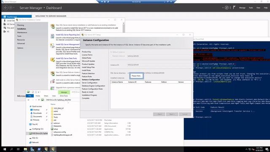Click the Server Manager back arrow icon
270x152 pixels.
pyautogui.click(x=5, y=8)
